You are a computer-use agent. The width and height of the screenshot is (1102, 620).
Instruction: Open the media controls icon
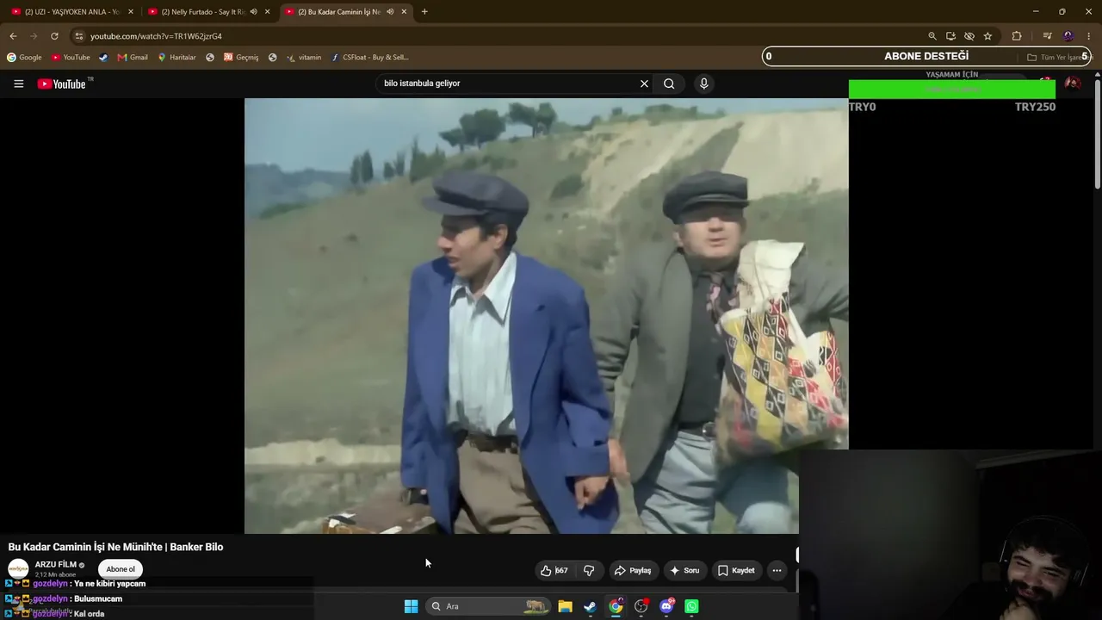coord(1047,36)
